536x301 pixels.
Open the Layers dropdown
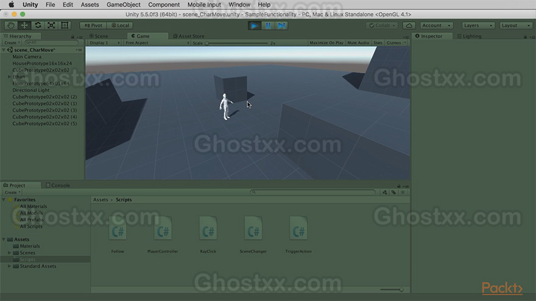tap(478, 26)
